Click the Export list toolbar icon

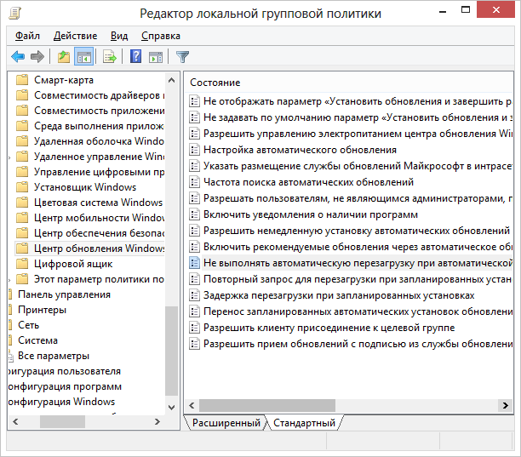(110, 57)
